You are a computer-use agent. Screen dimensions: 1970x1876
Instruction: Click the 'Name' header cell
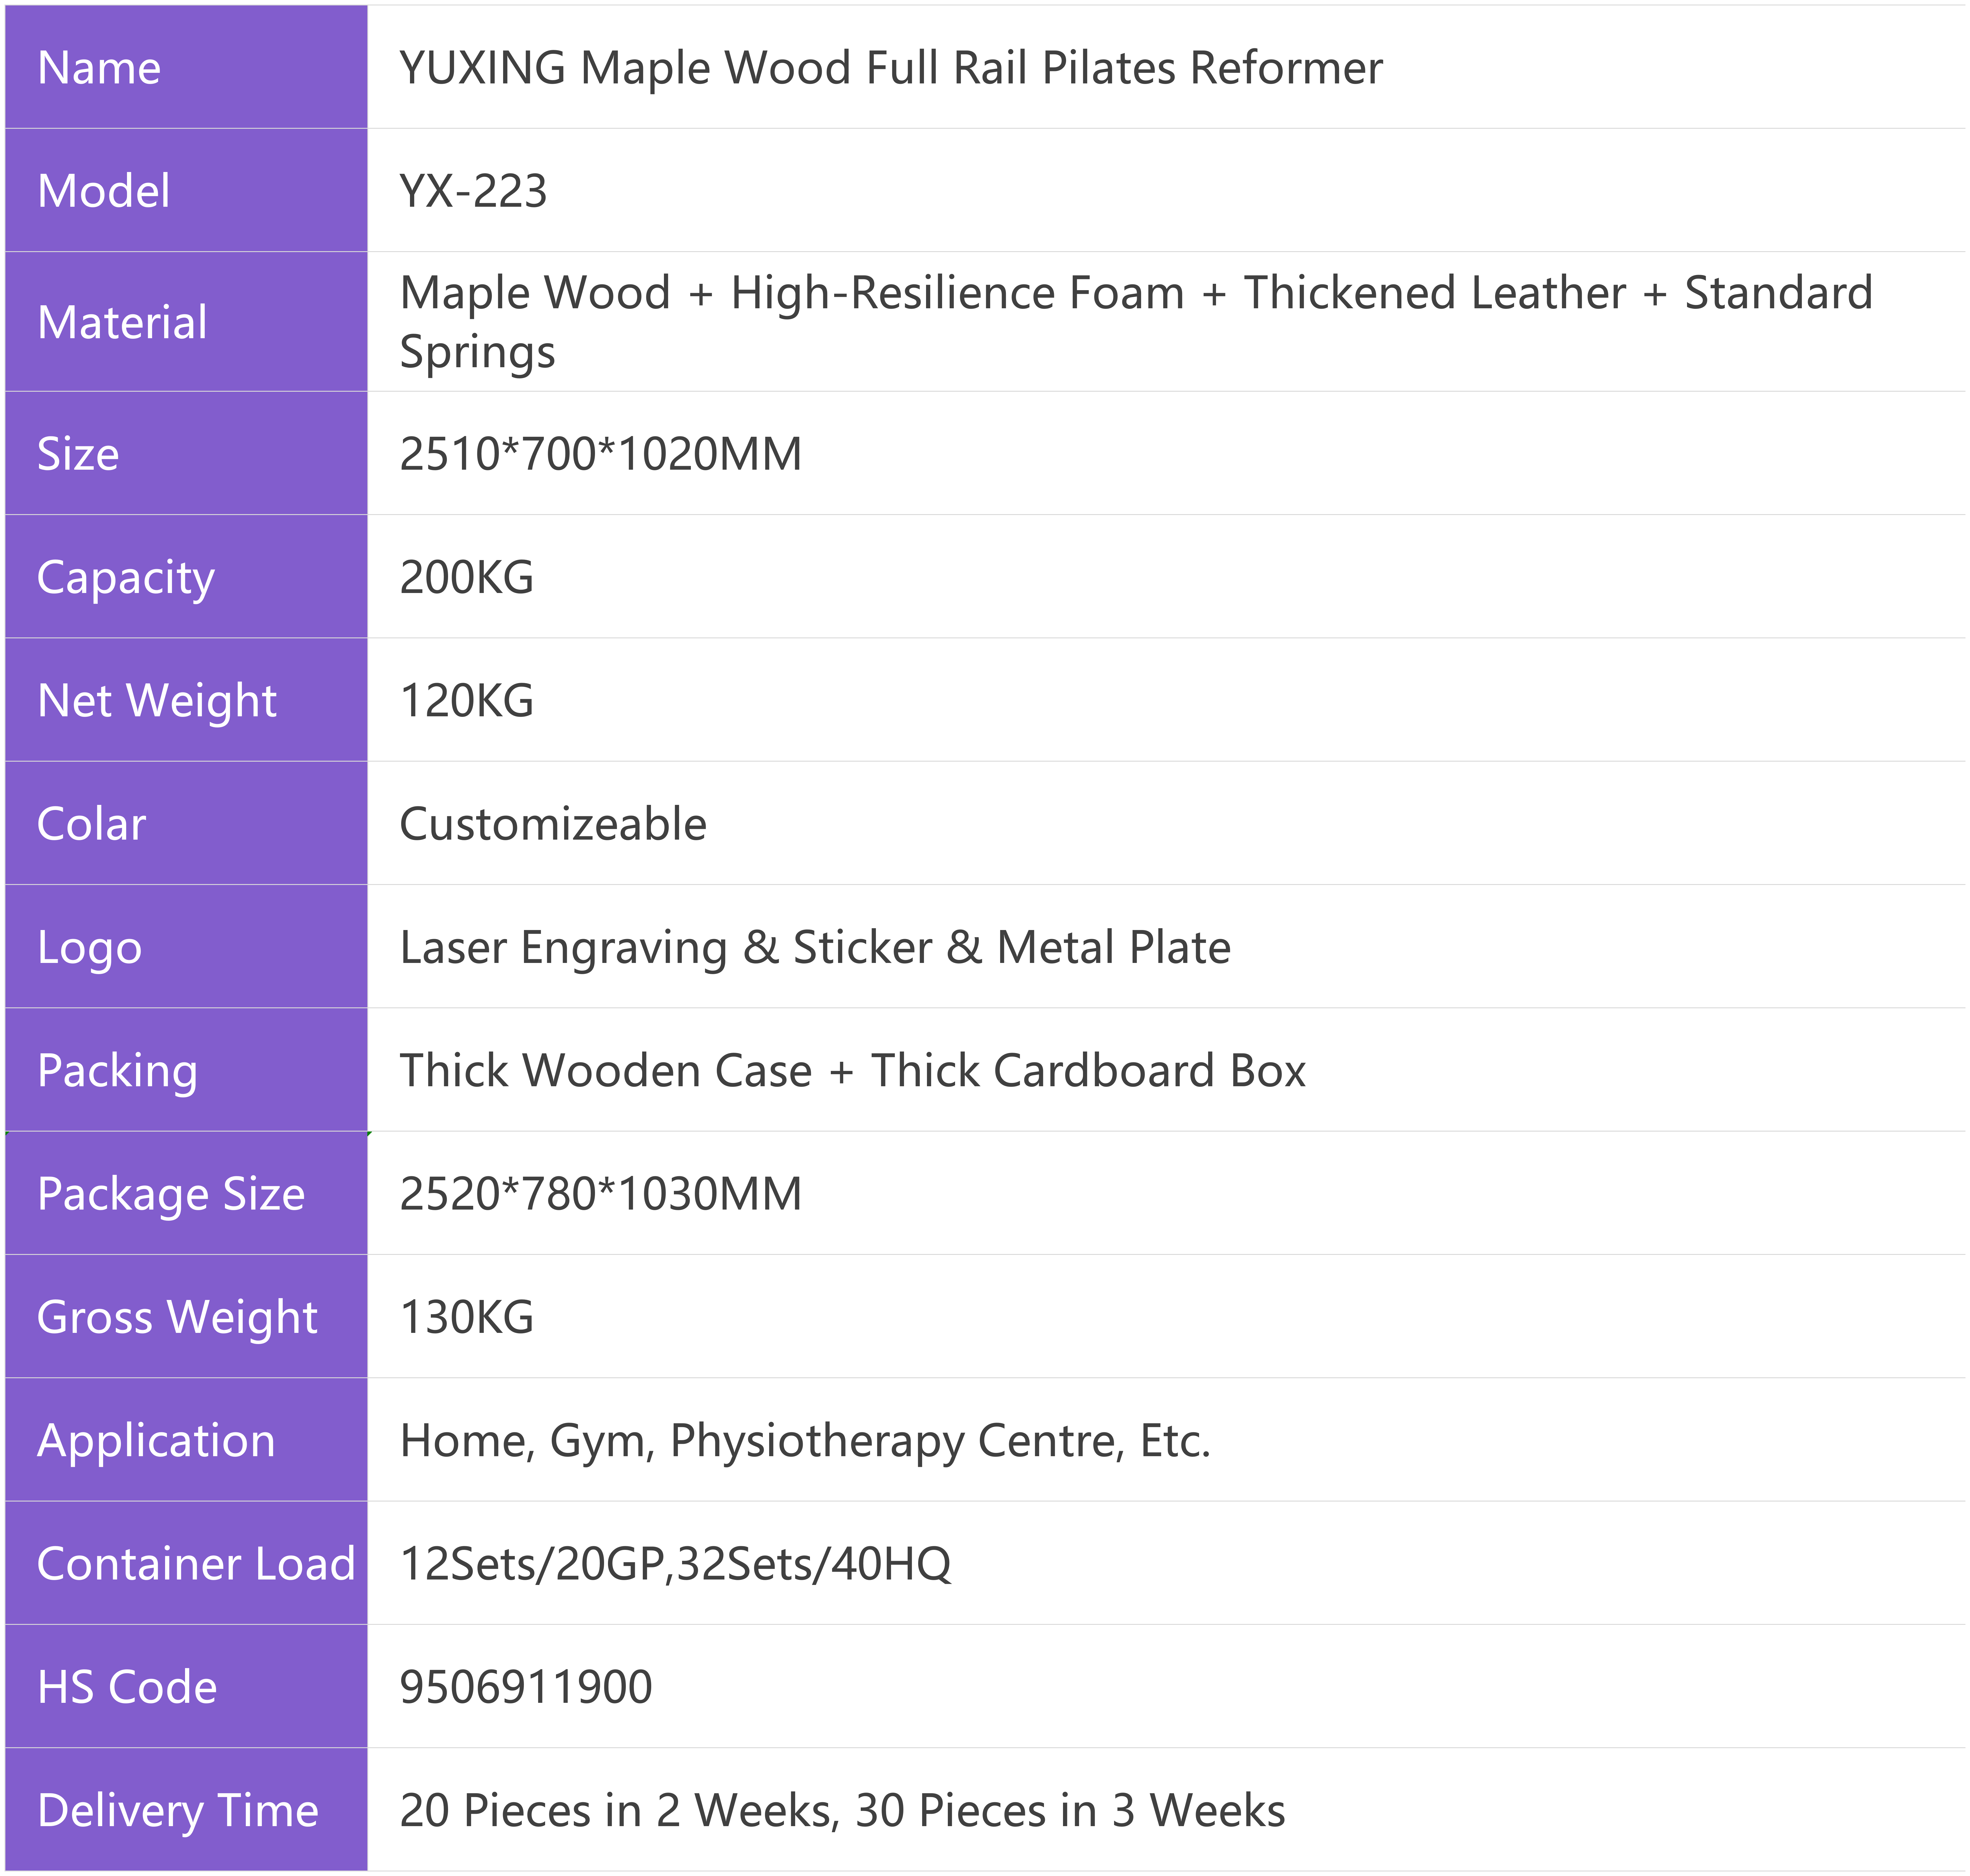click(x=186, y=67)
